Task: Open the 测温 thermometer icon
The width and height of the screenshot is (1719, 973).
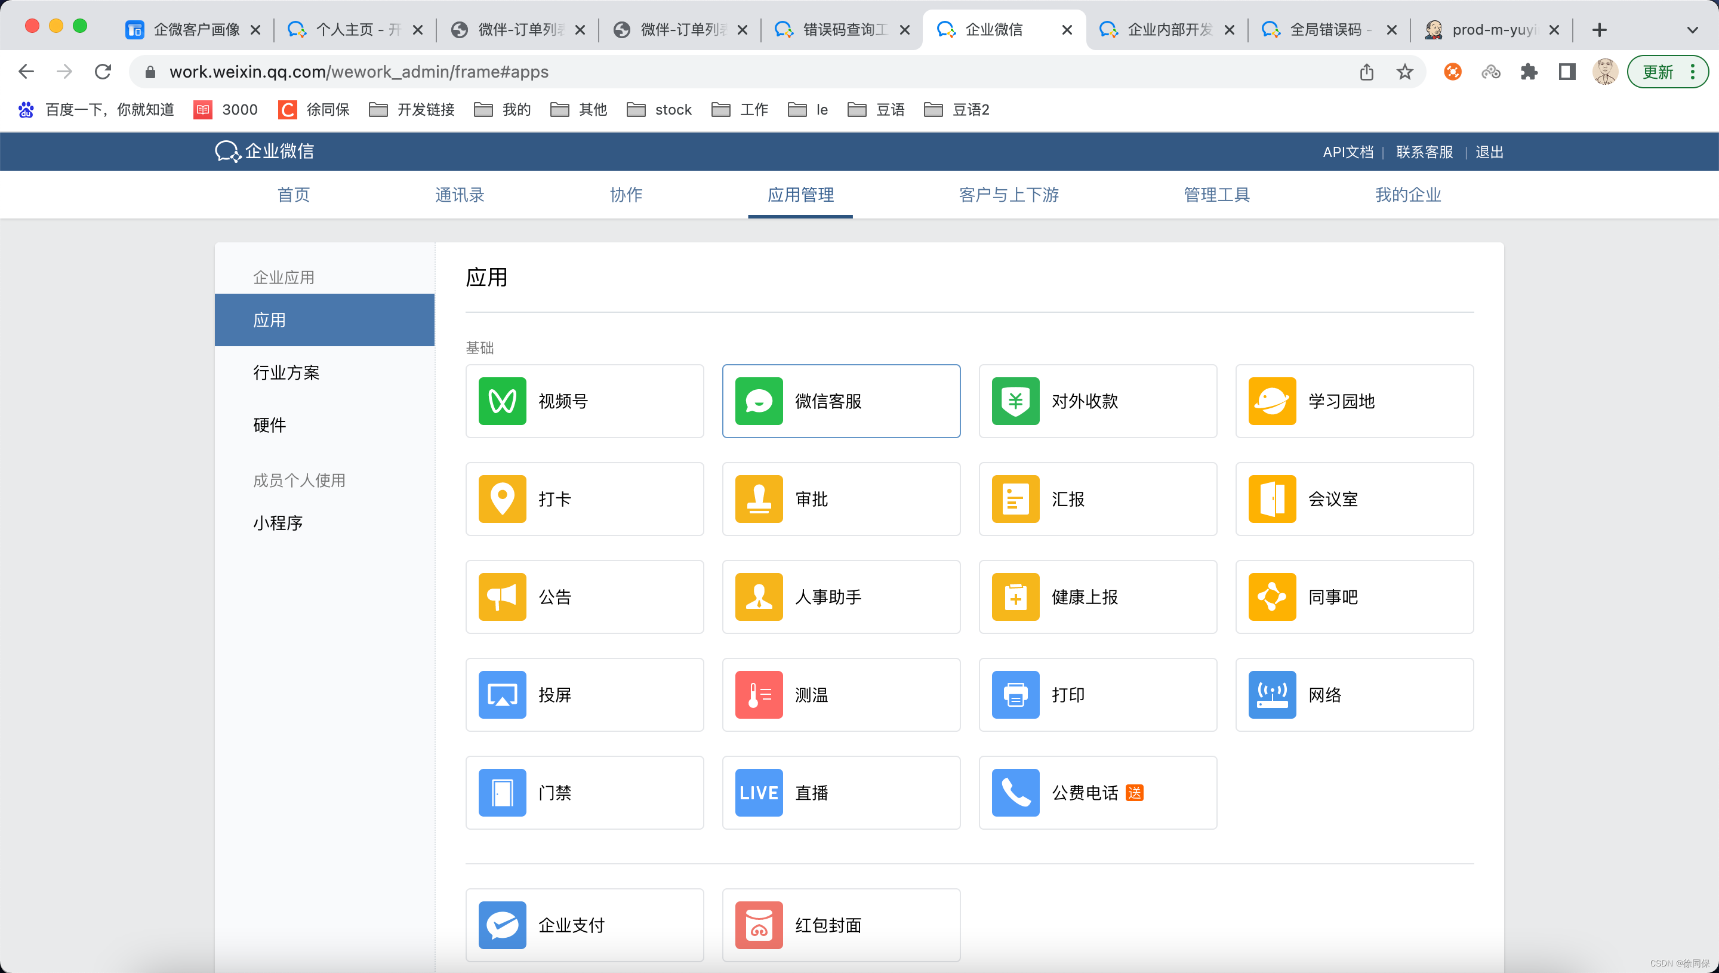Action: (758, 694)
